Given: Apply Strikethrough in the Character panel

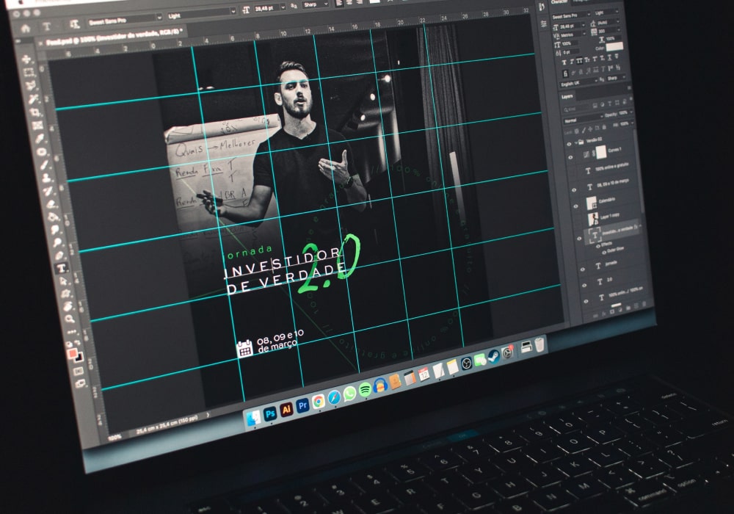Looking at the screenshot, I should (x=617, y=57).
